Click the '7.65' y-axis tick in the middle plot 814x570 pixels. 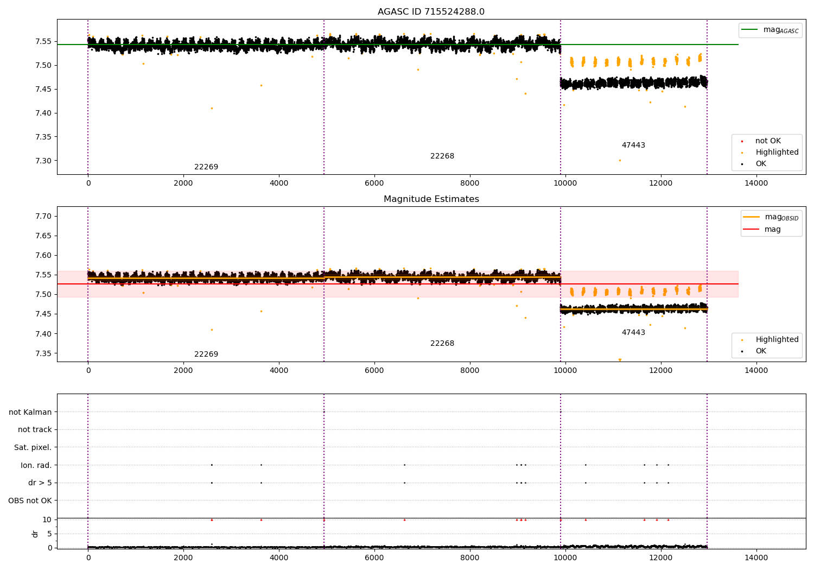pyautogui.click(x=43, y=236)
